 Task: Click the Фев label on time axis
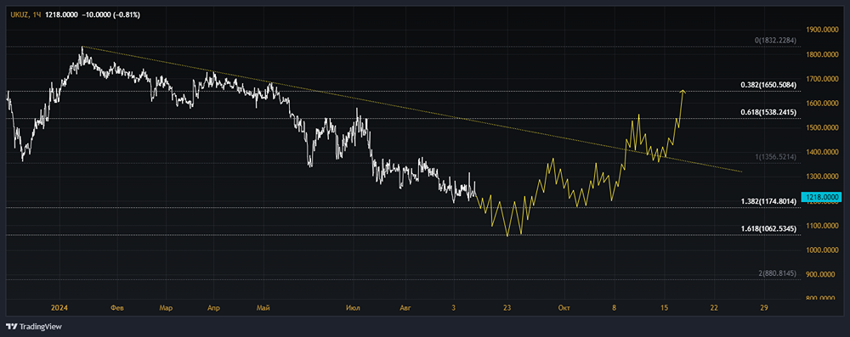[117, 308]
